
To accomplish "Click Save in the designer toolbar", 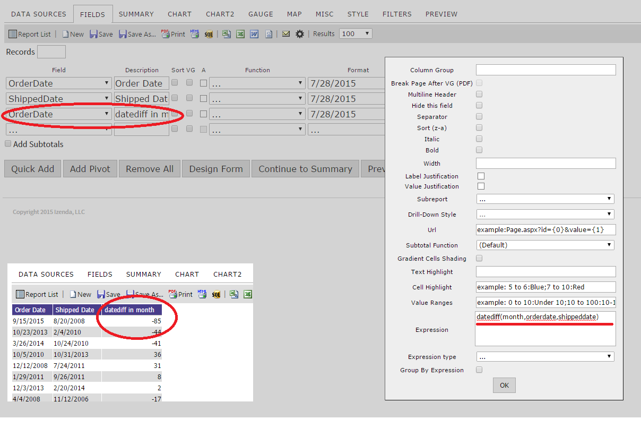I will point(101,34).
